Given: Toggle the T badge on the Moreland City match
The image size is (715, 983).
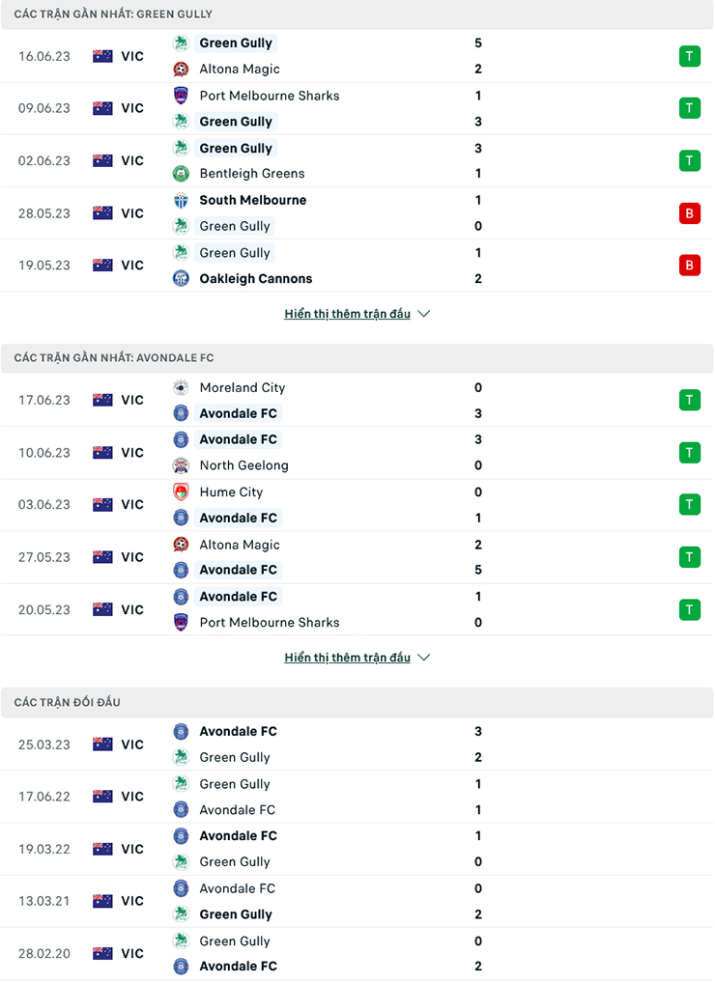Looking at the screenshot, I should point(690,399).
